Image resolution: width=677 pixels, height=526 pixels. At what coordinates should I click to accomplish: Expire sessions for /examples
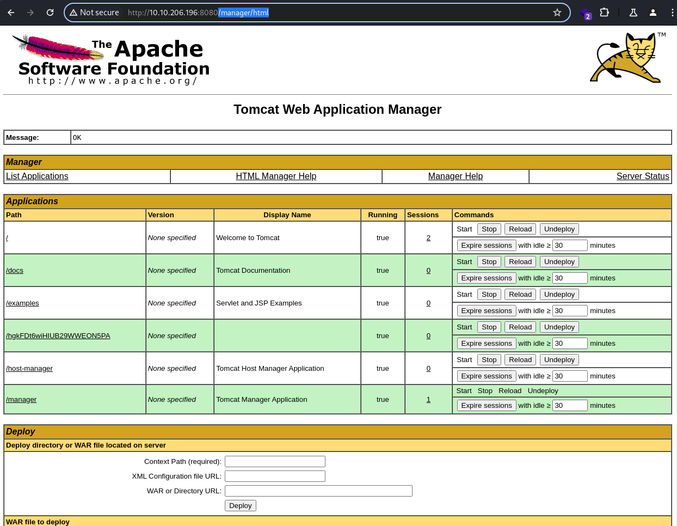click(487, 311)
